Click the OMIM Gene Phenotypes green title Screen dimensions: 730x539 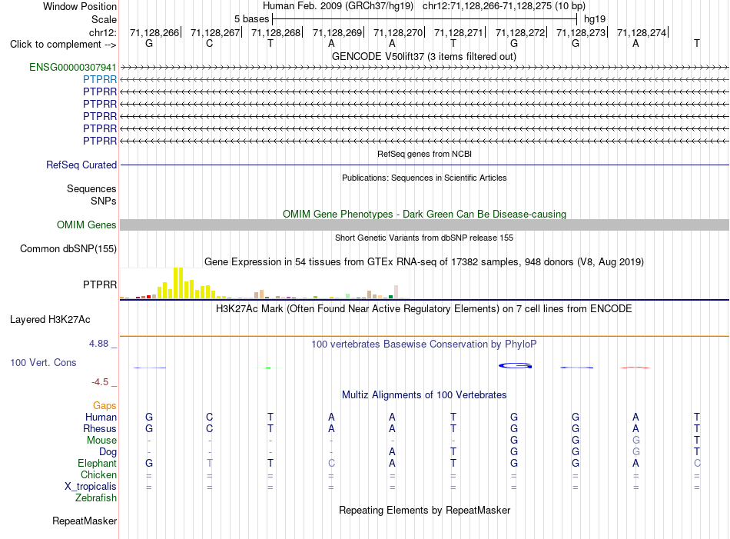click(424, 214)
